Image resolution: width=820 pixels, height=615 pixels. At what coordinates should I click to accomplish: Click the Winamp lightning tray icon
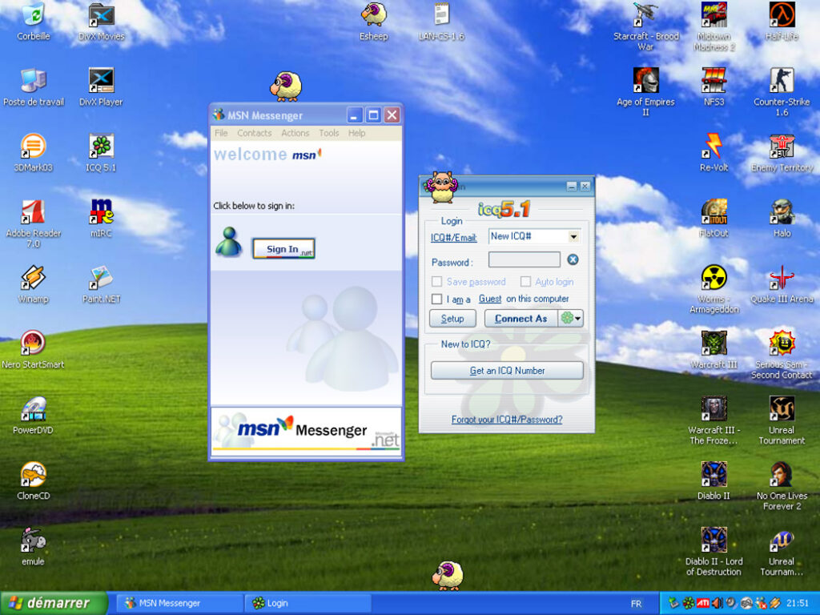point(775,604)
